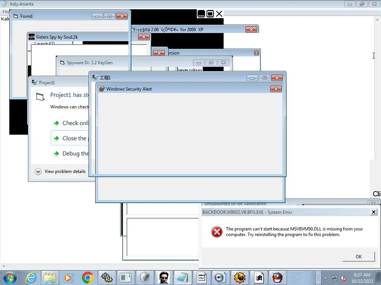Click the black-and-white maximize square glyph
Image resolution: width=381 pixels, height=285 pixels.
pos(210,14)
